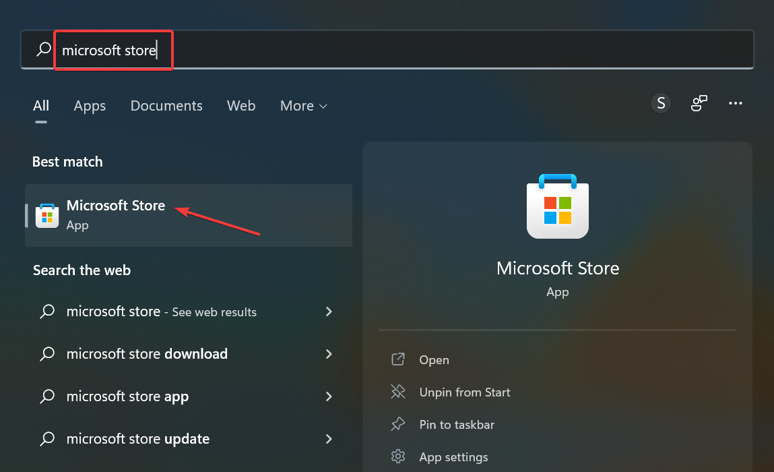Click the Microsoft Store icon under Best match

(x=46, y=214)
